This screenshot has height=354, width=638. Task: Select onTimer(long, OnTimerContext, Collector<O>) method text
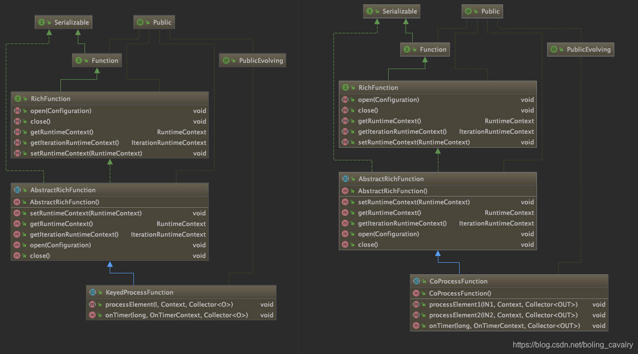[x=176, y=315]
